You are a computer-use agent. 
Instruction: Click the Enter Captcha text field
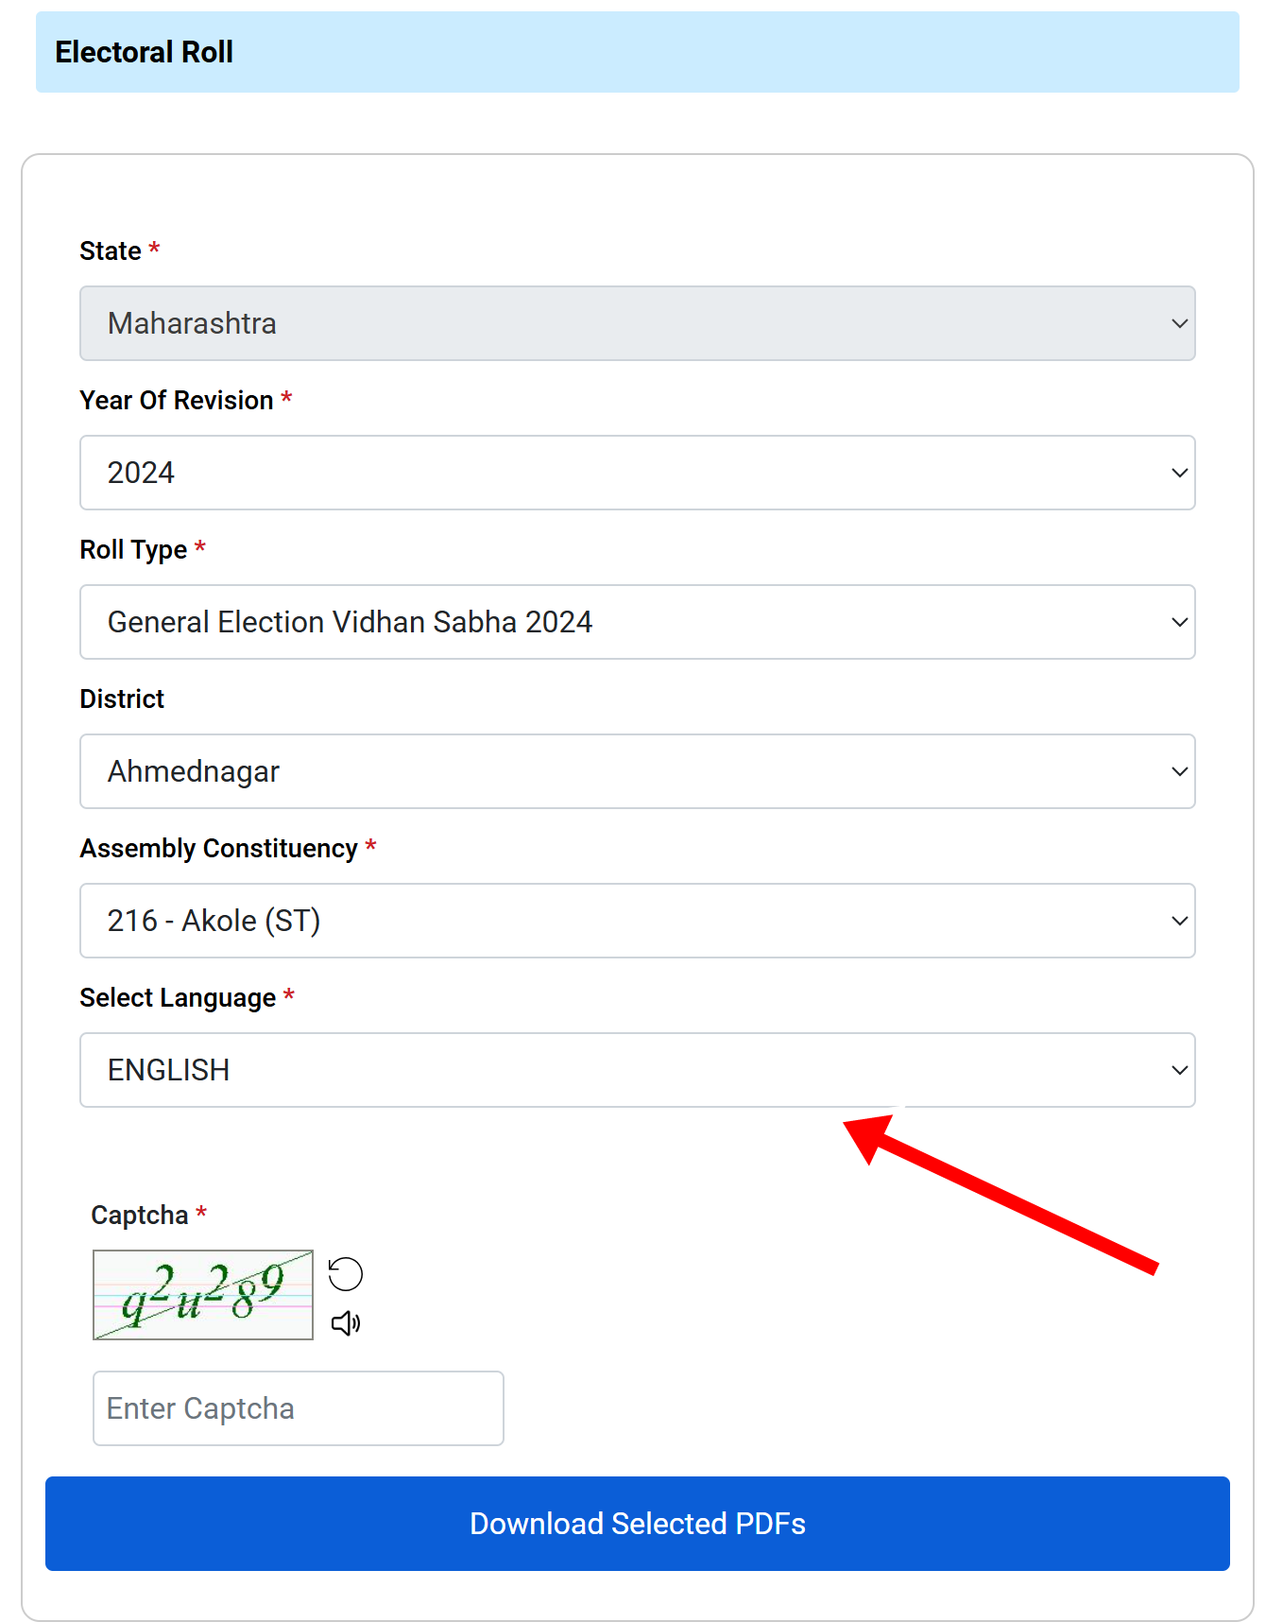point(299,1408)
